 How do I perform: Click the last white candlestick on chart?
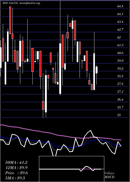tap(96, 70)
